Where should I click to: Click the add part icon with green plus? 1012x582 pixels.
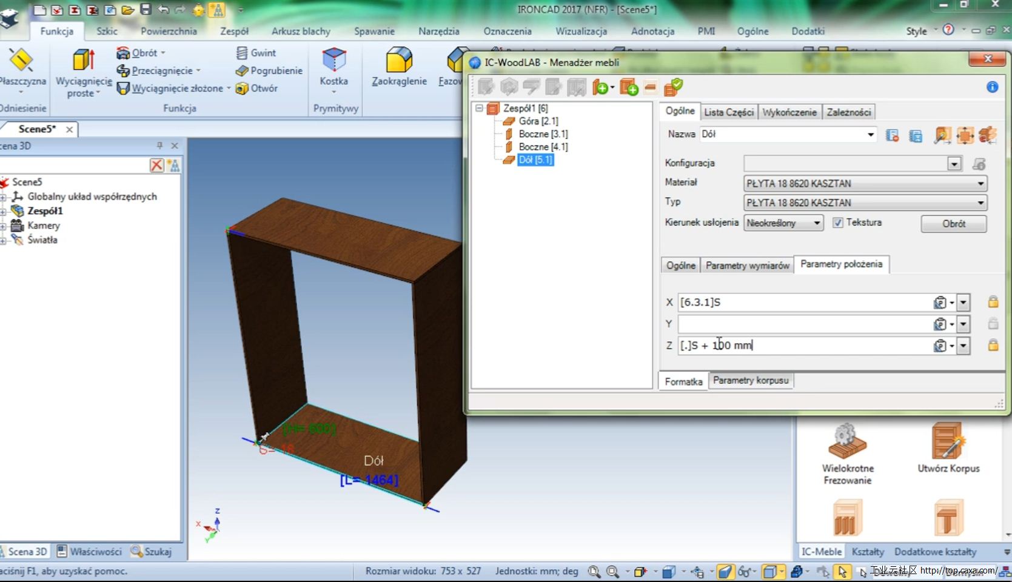[602, 87]
